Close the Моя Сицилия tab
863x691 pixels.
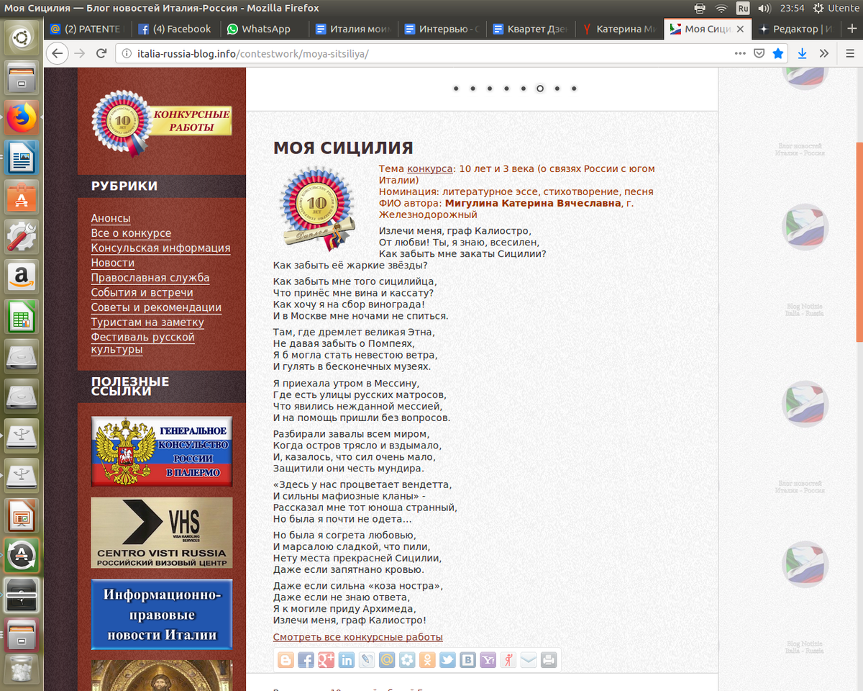click(x=741, y=29)
